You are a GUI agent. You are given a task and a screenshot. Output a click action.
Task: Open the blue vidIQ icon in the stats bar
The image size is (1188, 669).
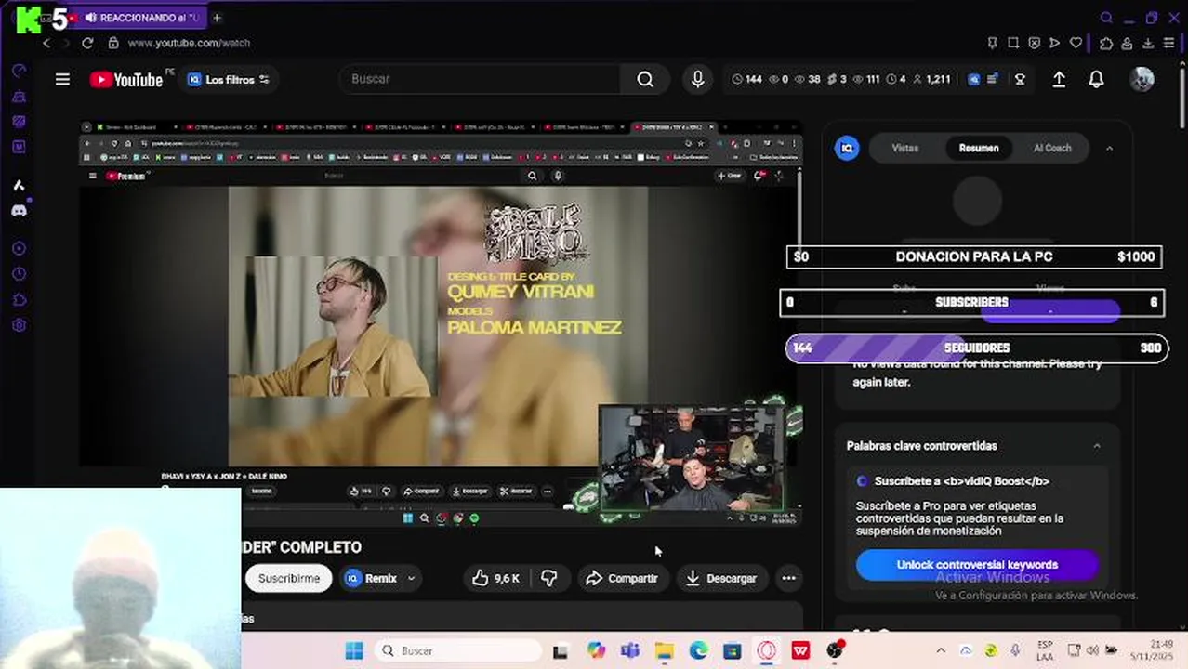pyautogui.click(x=974, y=80)
